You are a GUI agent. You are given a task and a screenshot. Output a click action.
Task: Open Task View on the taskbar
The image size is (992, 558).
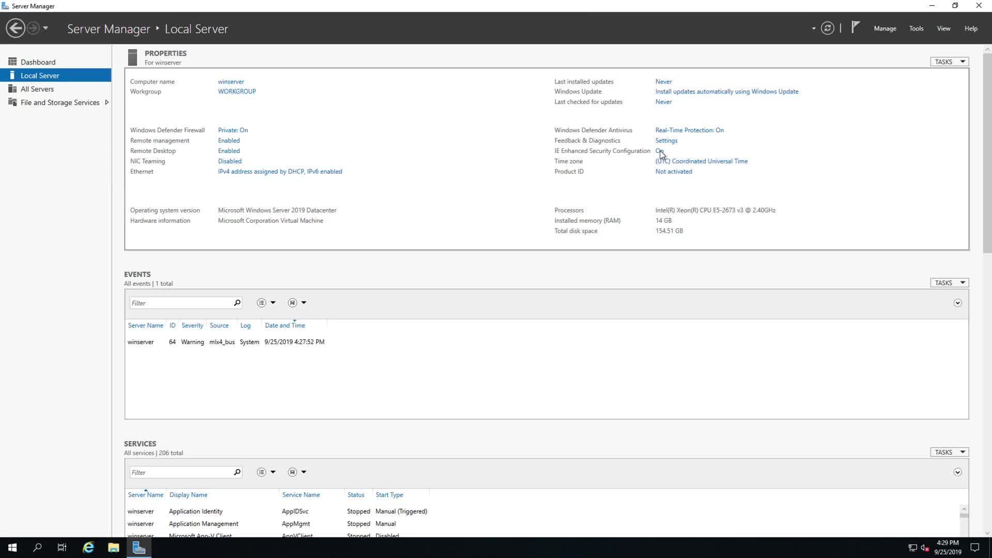[62, 548]
